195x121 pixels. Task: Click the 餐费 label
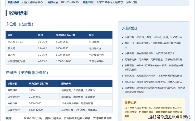coord(9,118)
